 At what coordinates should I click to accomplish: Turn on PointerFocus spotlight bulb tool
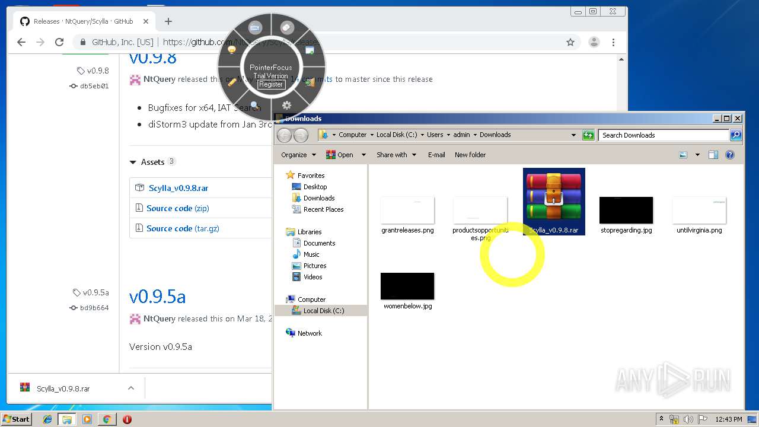tap(232, 50)
